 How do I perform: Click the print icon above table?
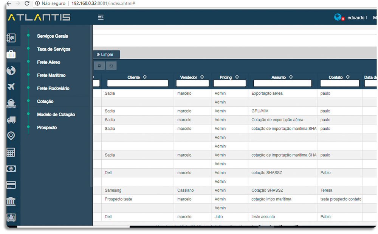coord(99,66)
